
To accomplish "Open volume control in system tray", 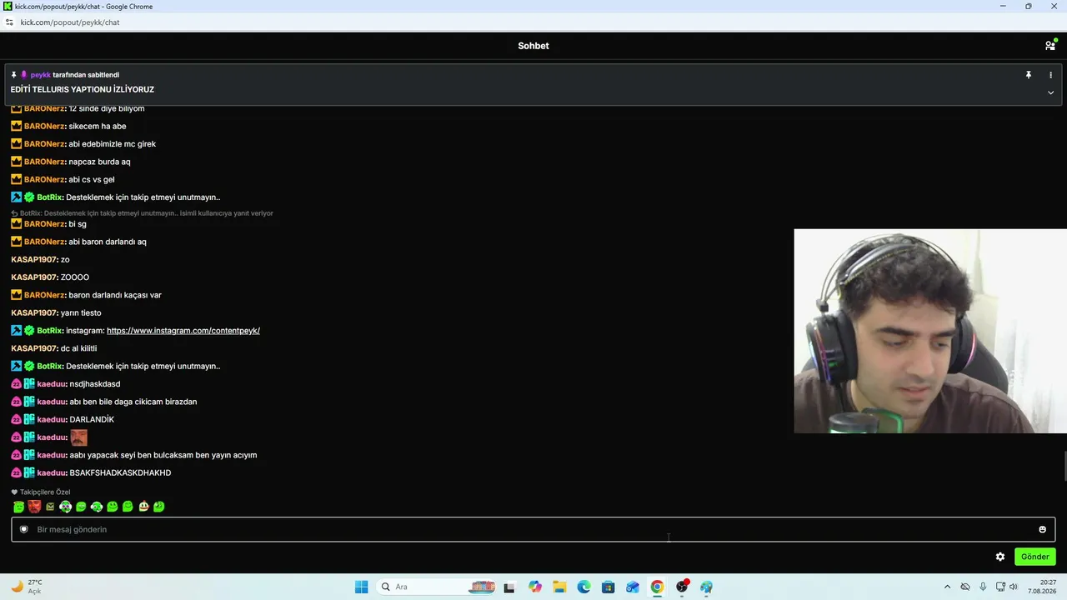I will click(x=1013, y=587).
